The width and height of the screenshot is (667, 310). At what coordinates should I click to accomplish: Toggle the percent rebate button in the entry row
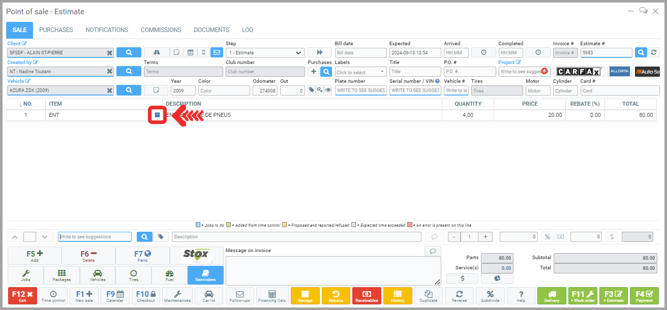(547, 237)
